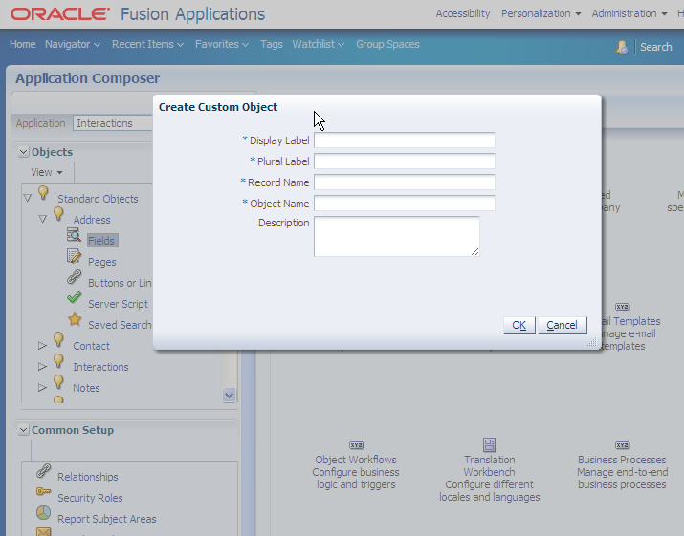The height and width of the screenshot is (536, 684).
Task: Collapse the Common Setup panel
Action: point(24,430)
